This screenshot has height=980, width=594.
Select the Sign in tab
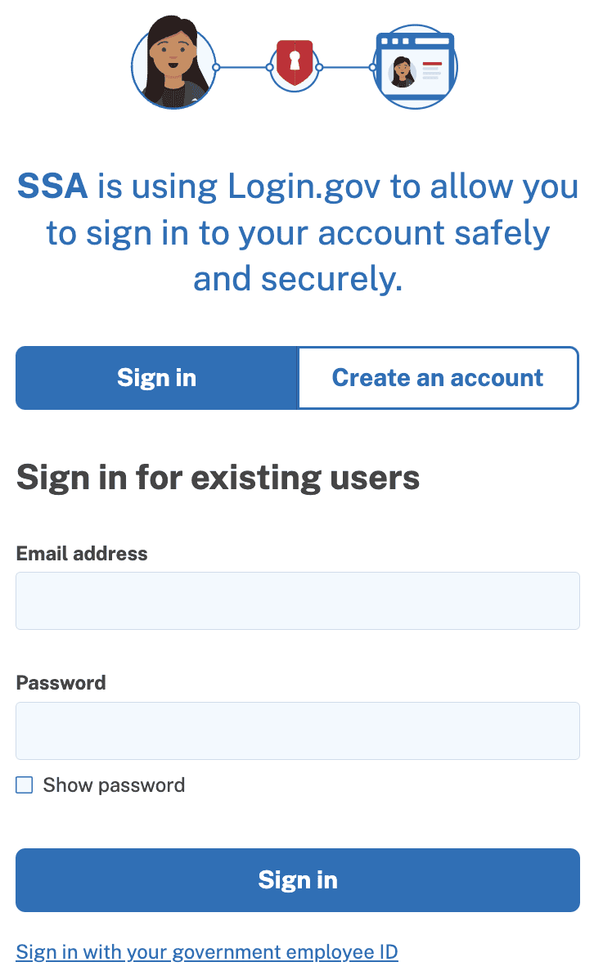[156, 377]
